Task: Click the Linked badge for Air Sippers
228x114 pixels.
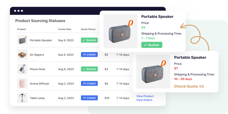Action: coord(89,55)
